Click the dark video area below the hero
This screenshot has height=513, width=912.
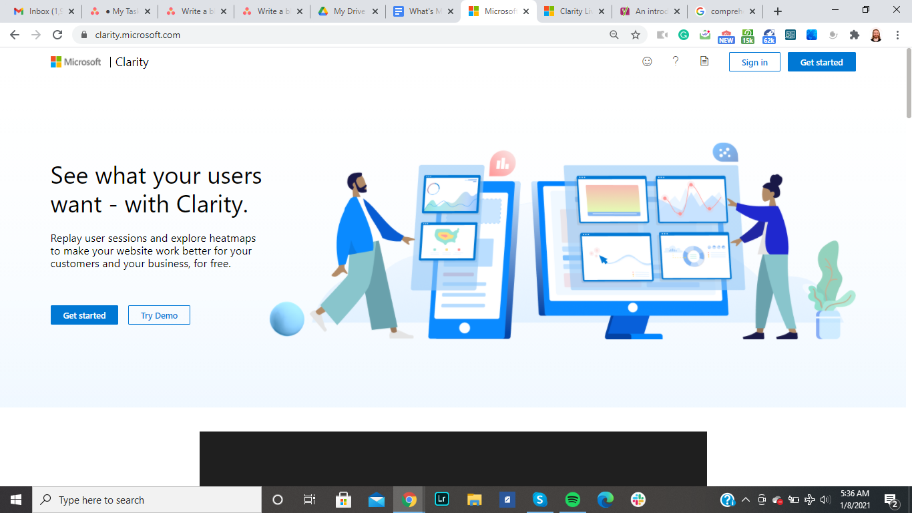coord(453,459)
